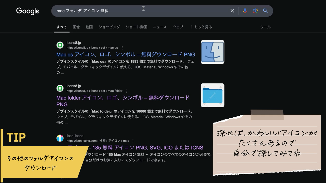
Task: Click the URL text https://icons8.jp › icons › set › mac-folder
Action: (94, 91)
